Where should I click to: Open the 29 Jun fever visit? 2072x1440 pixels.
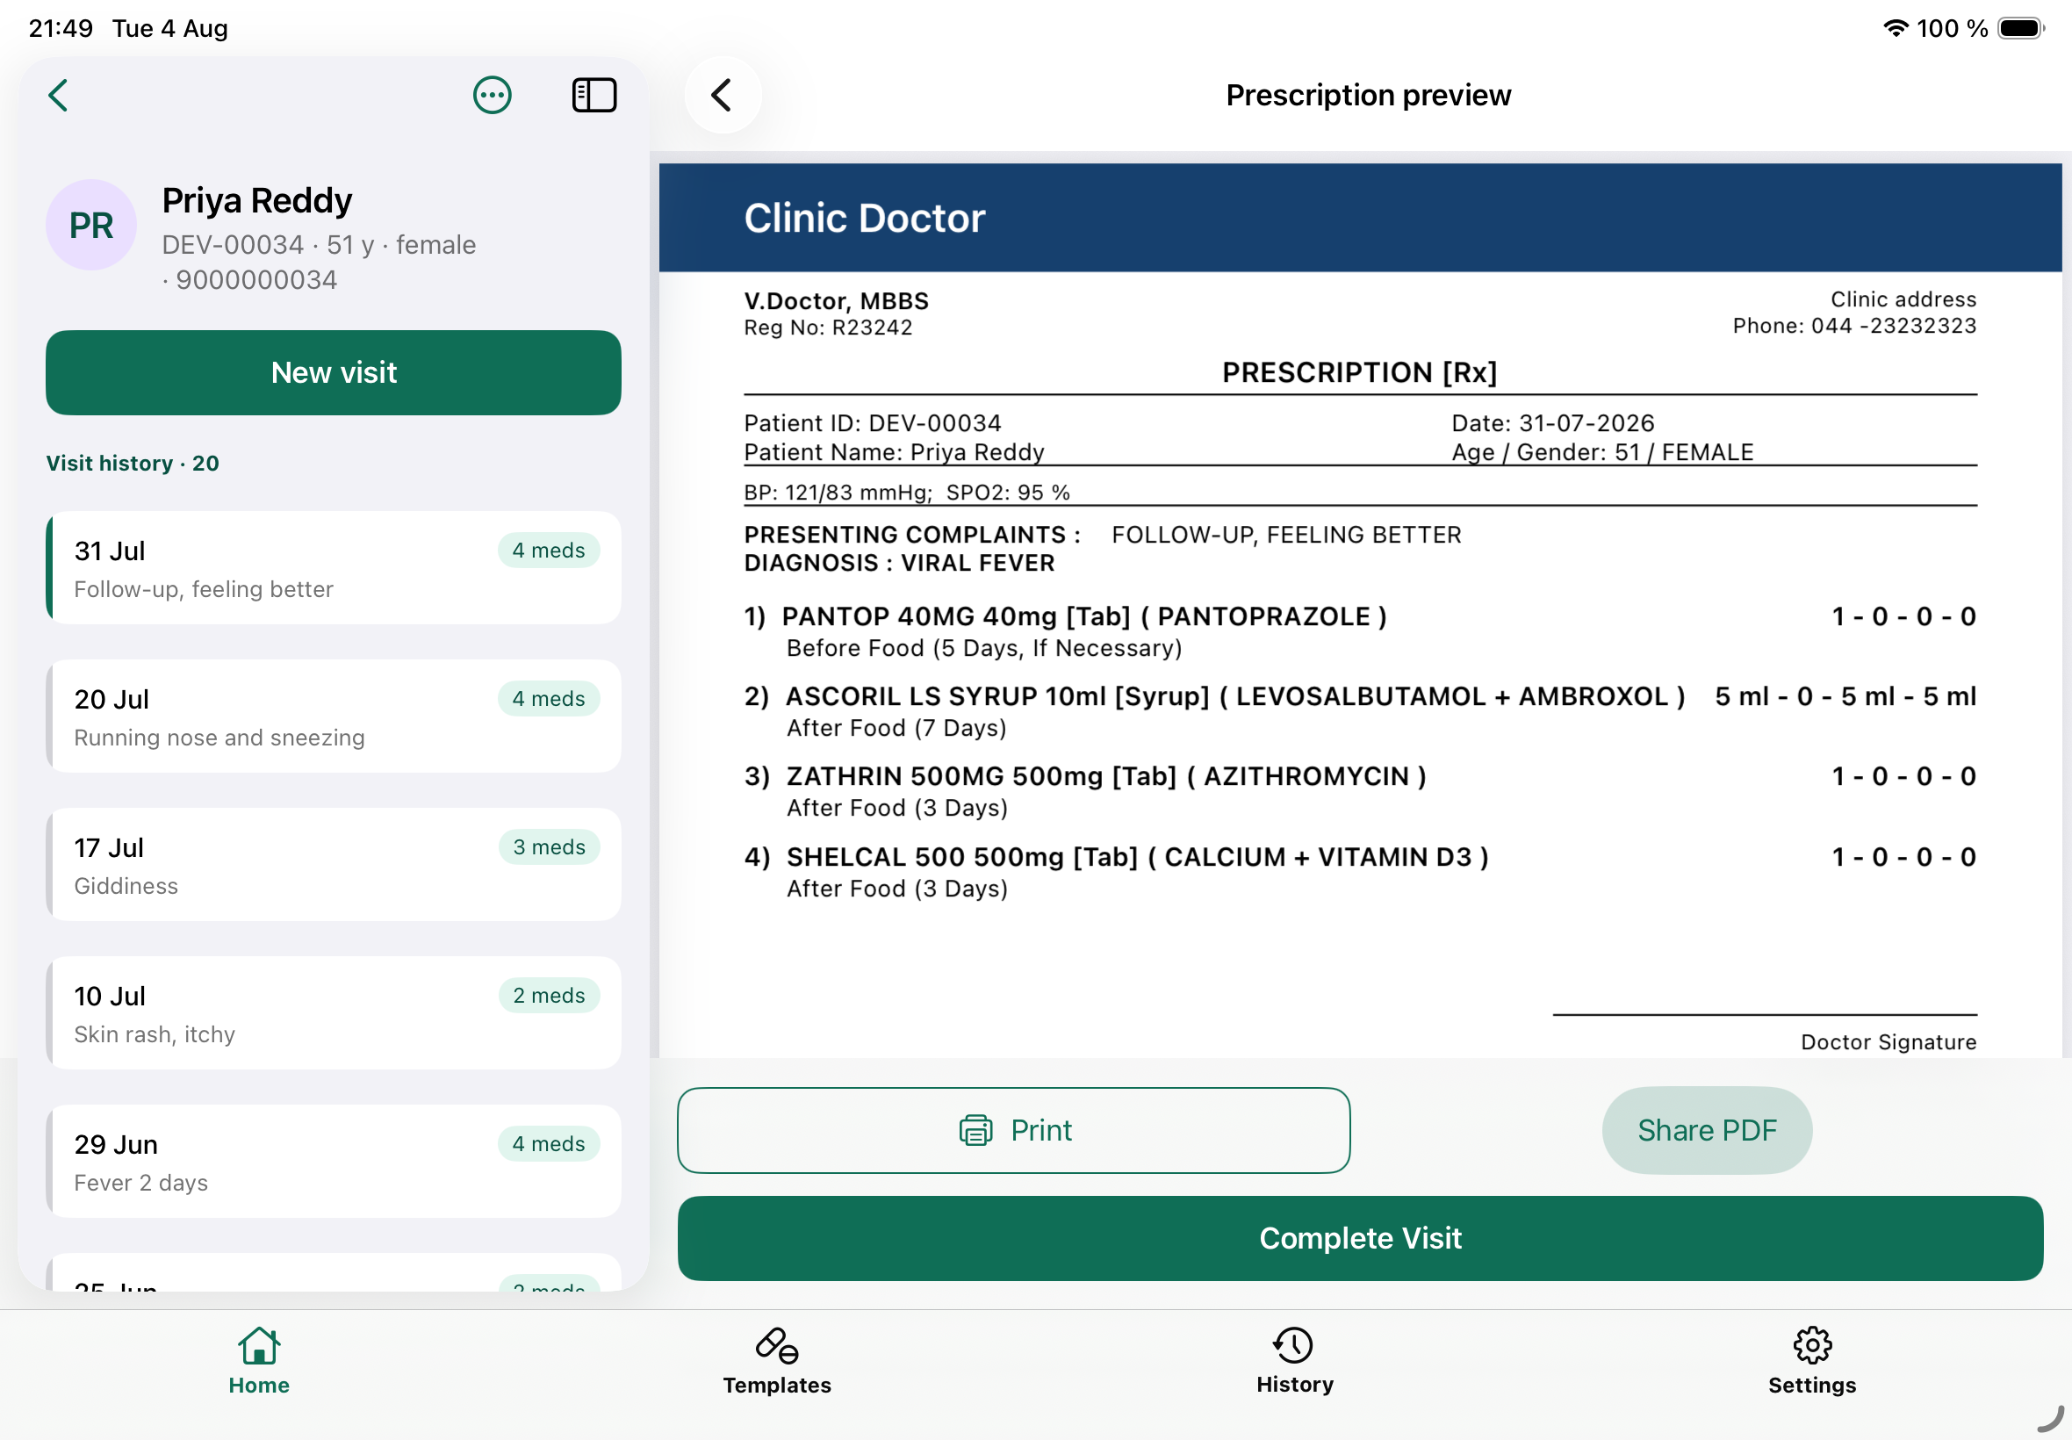coord(334,1163)
